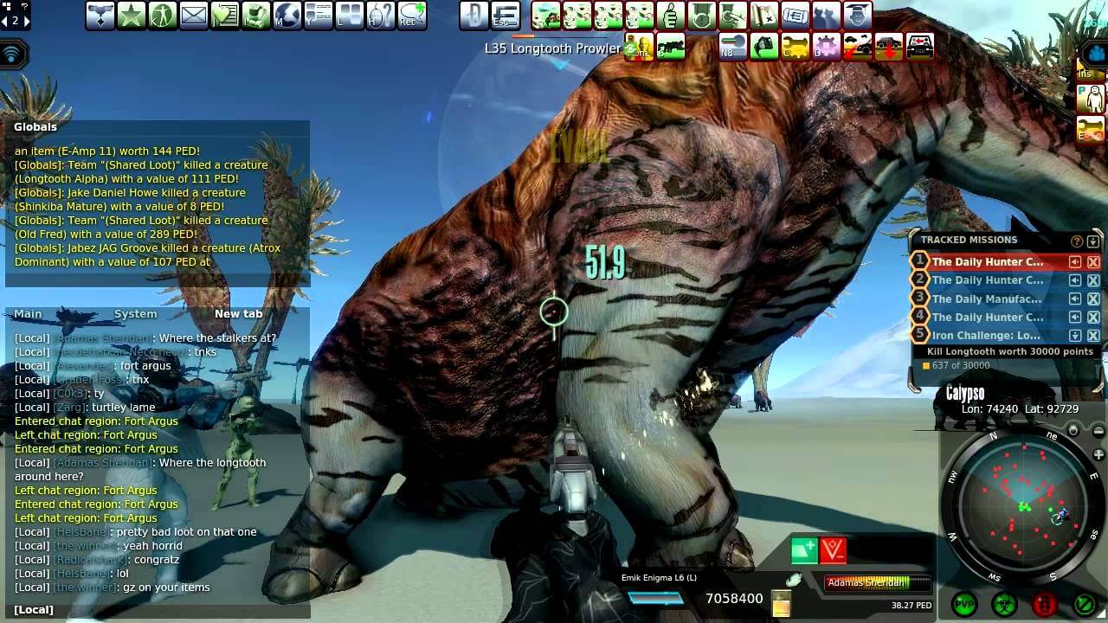Select tracked mission 5 Iron Challenge
The width and height of the screenshot is (1108, 623).
click(x=986, y=336)
